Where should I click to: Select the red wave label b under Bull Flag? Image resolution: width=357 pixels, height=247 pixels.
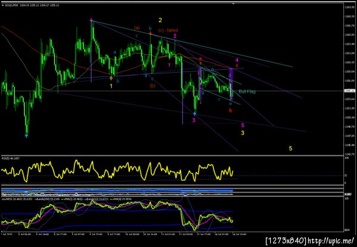coord(230,111)
